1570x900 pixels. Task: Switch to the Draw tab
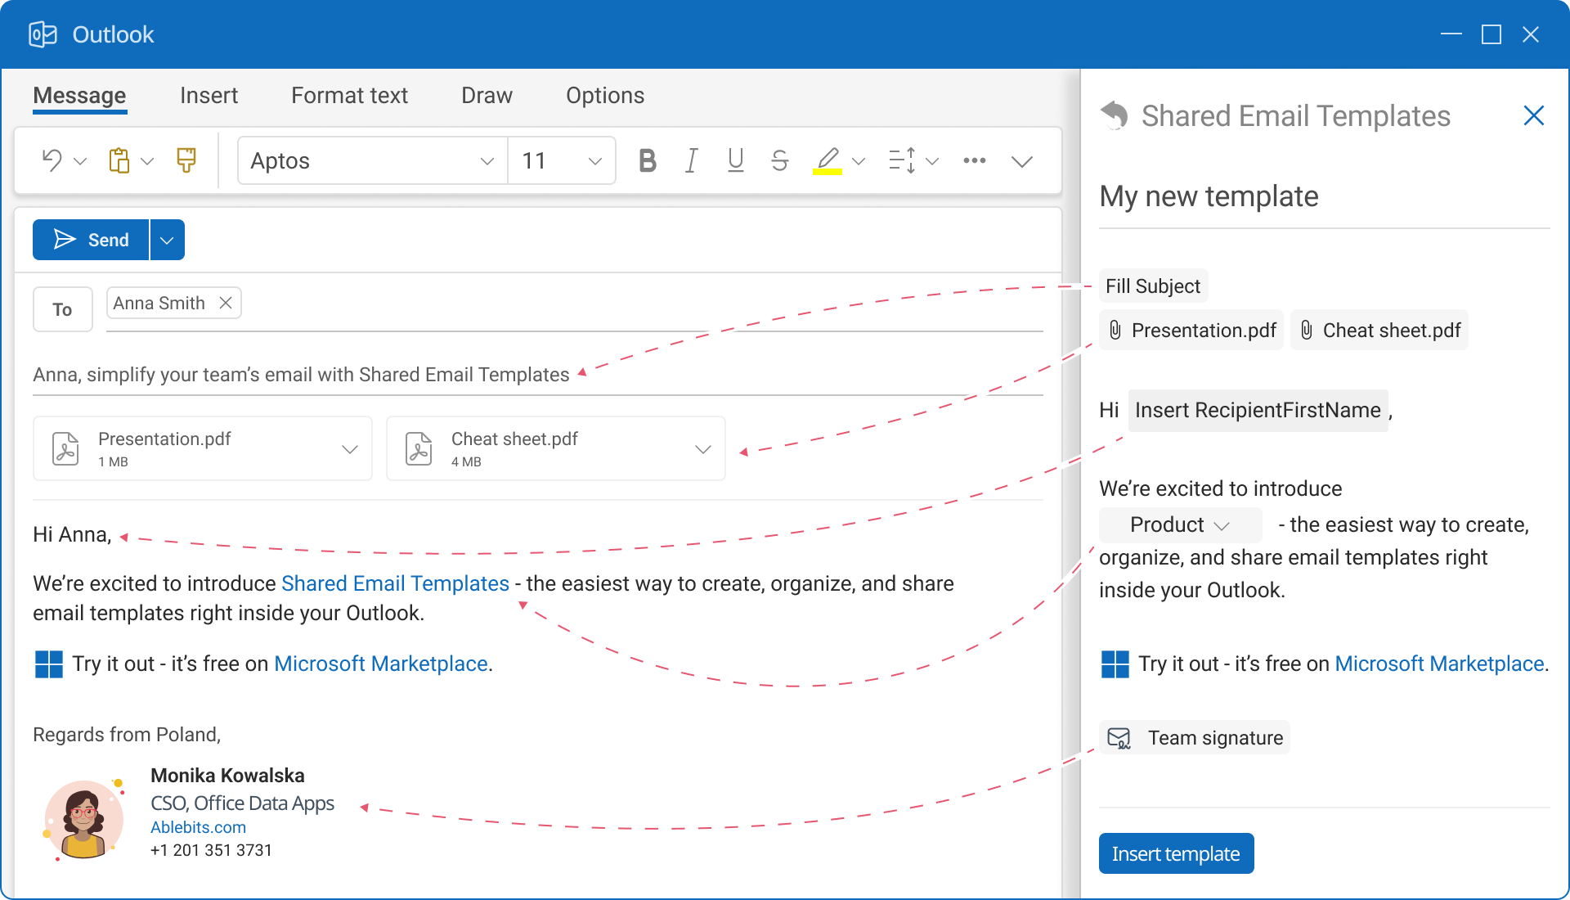click(x=486, y=96)
